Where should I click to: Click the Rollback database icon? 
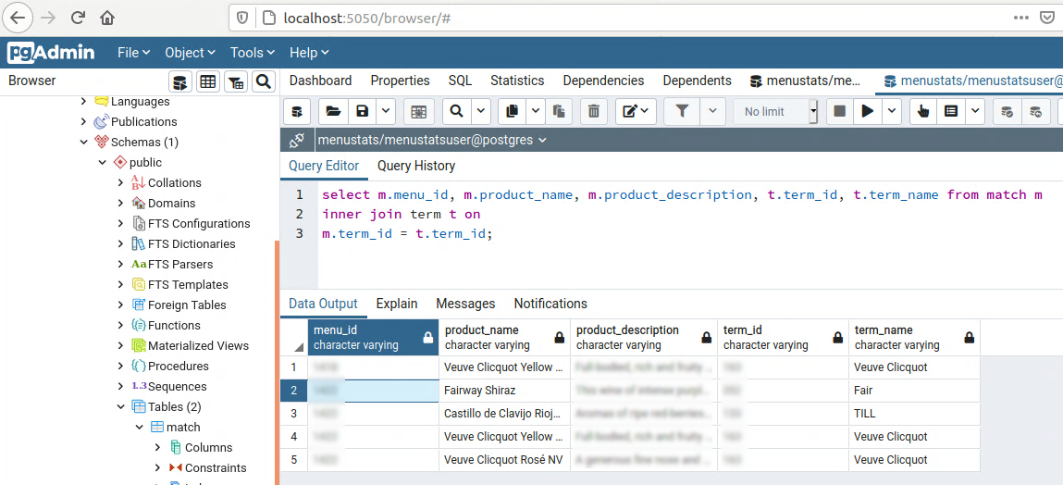[x=1035, y=111]
